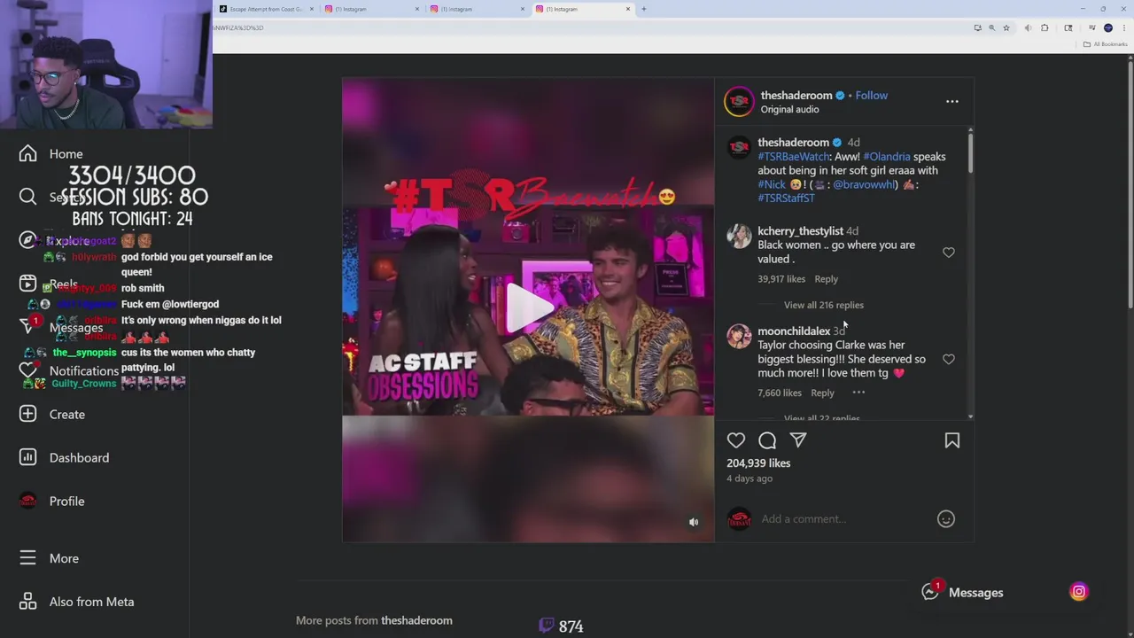Like moonchildalex's comment
Image resolution: width=1134 pixels, height=638 pixels.
(x=949, y=359)
